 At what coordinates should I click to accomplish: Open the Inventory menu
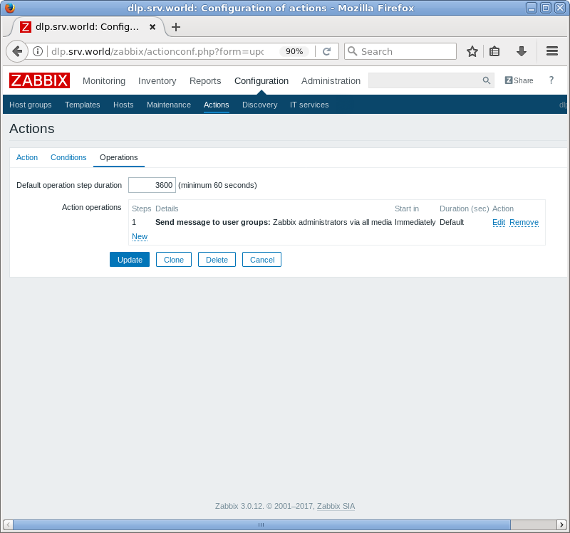pos(157,81)
